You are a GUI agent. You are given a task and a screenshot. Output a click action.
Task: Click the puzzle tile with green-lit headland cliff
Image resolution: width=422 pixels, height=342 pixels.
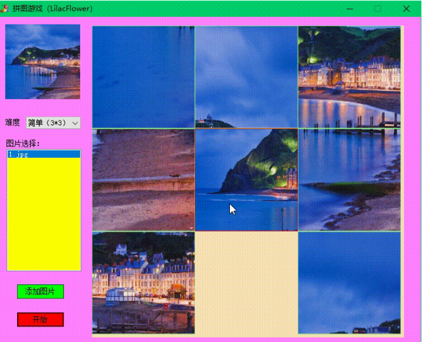tap(246, 180)
